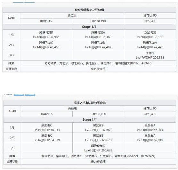This screenshot has height=170, width=178.
Task: Click the drop list mentioning Saber, Berserker
Action: tap(98, 156)
